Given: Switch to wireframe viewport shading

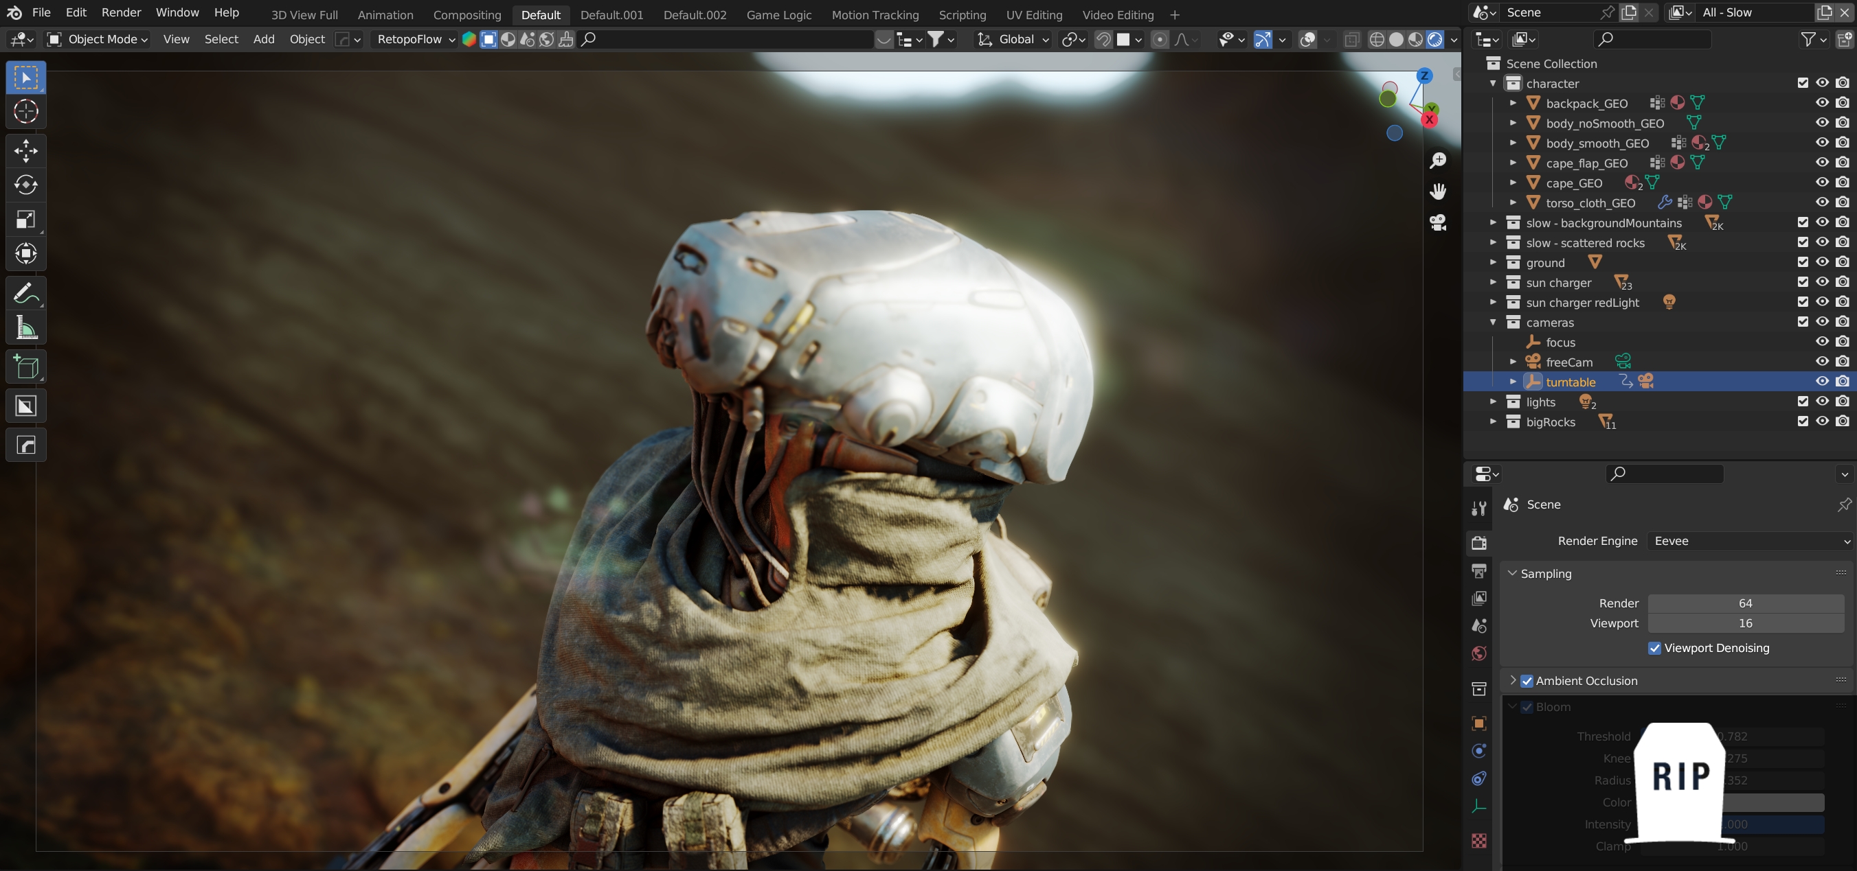Looking at the screenshot, I should coord(1376,40).
